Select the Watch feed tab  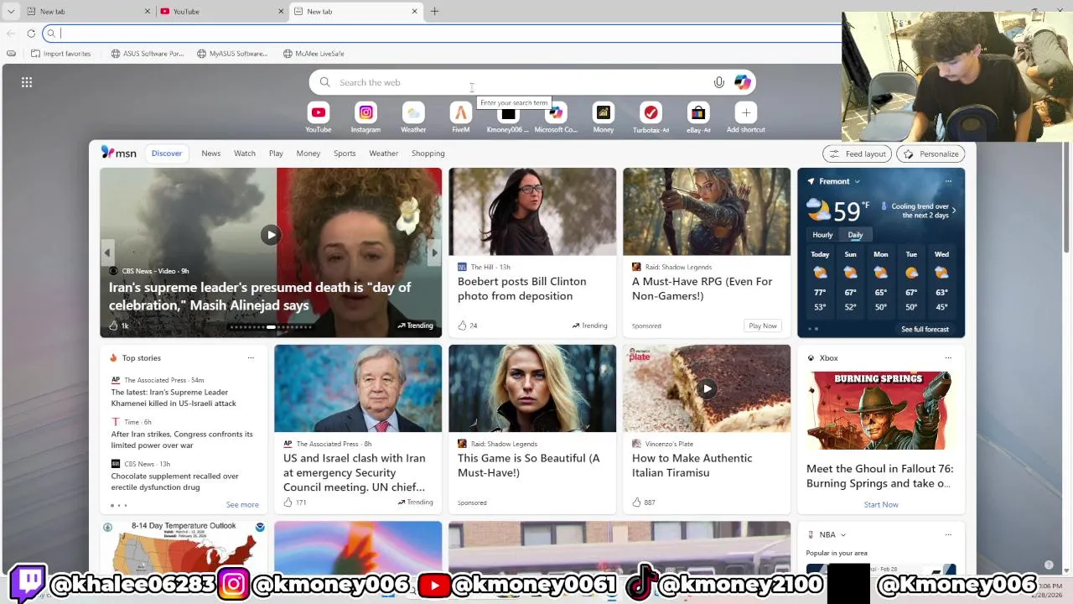[245, 154]
